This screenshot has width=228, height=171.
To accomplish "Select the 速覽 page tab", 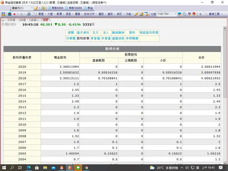I will [x=45, y=20].
